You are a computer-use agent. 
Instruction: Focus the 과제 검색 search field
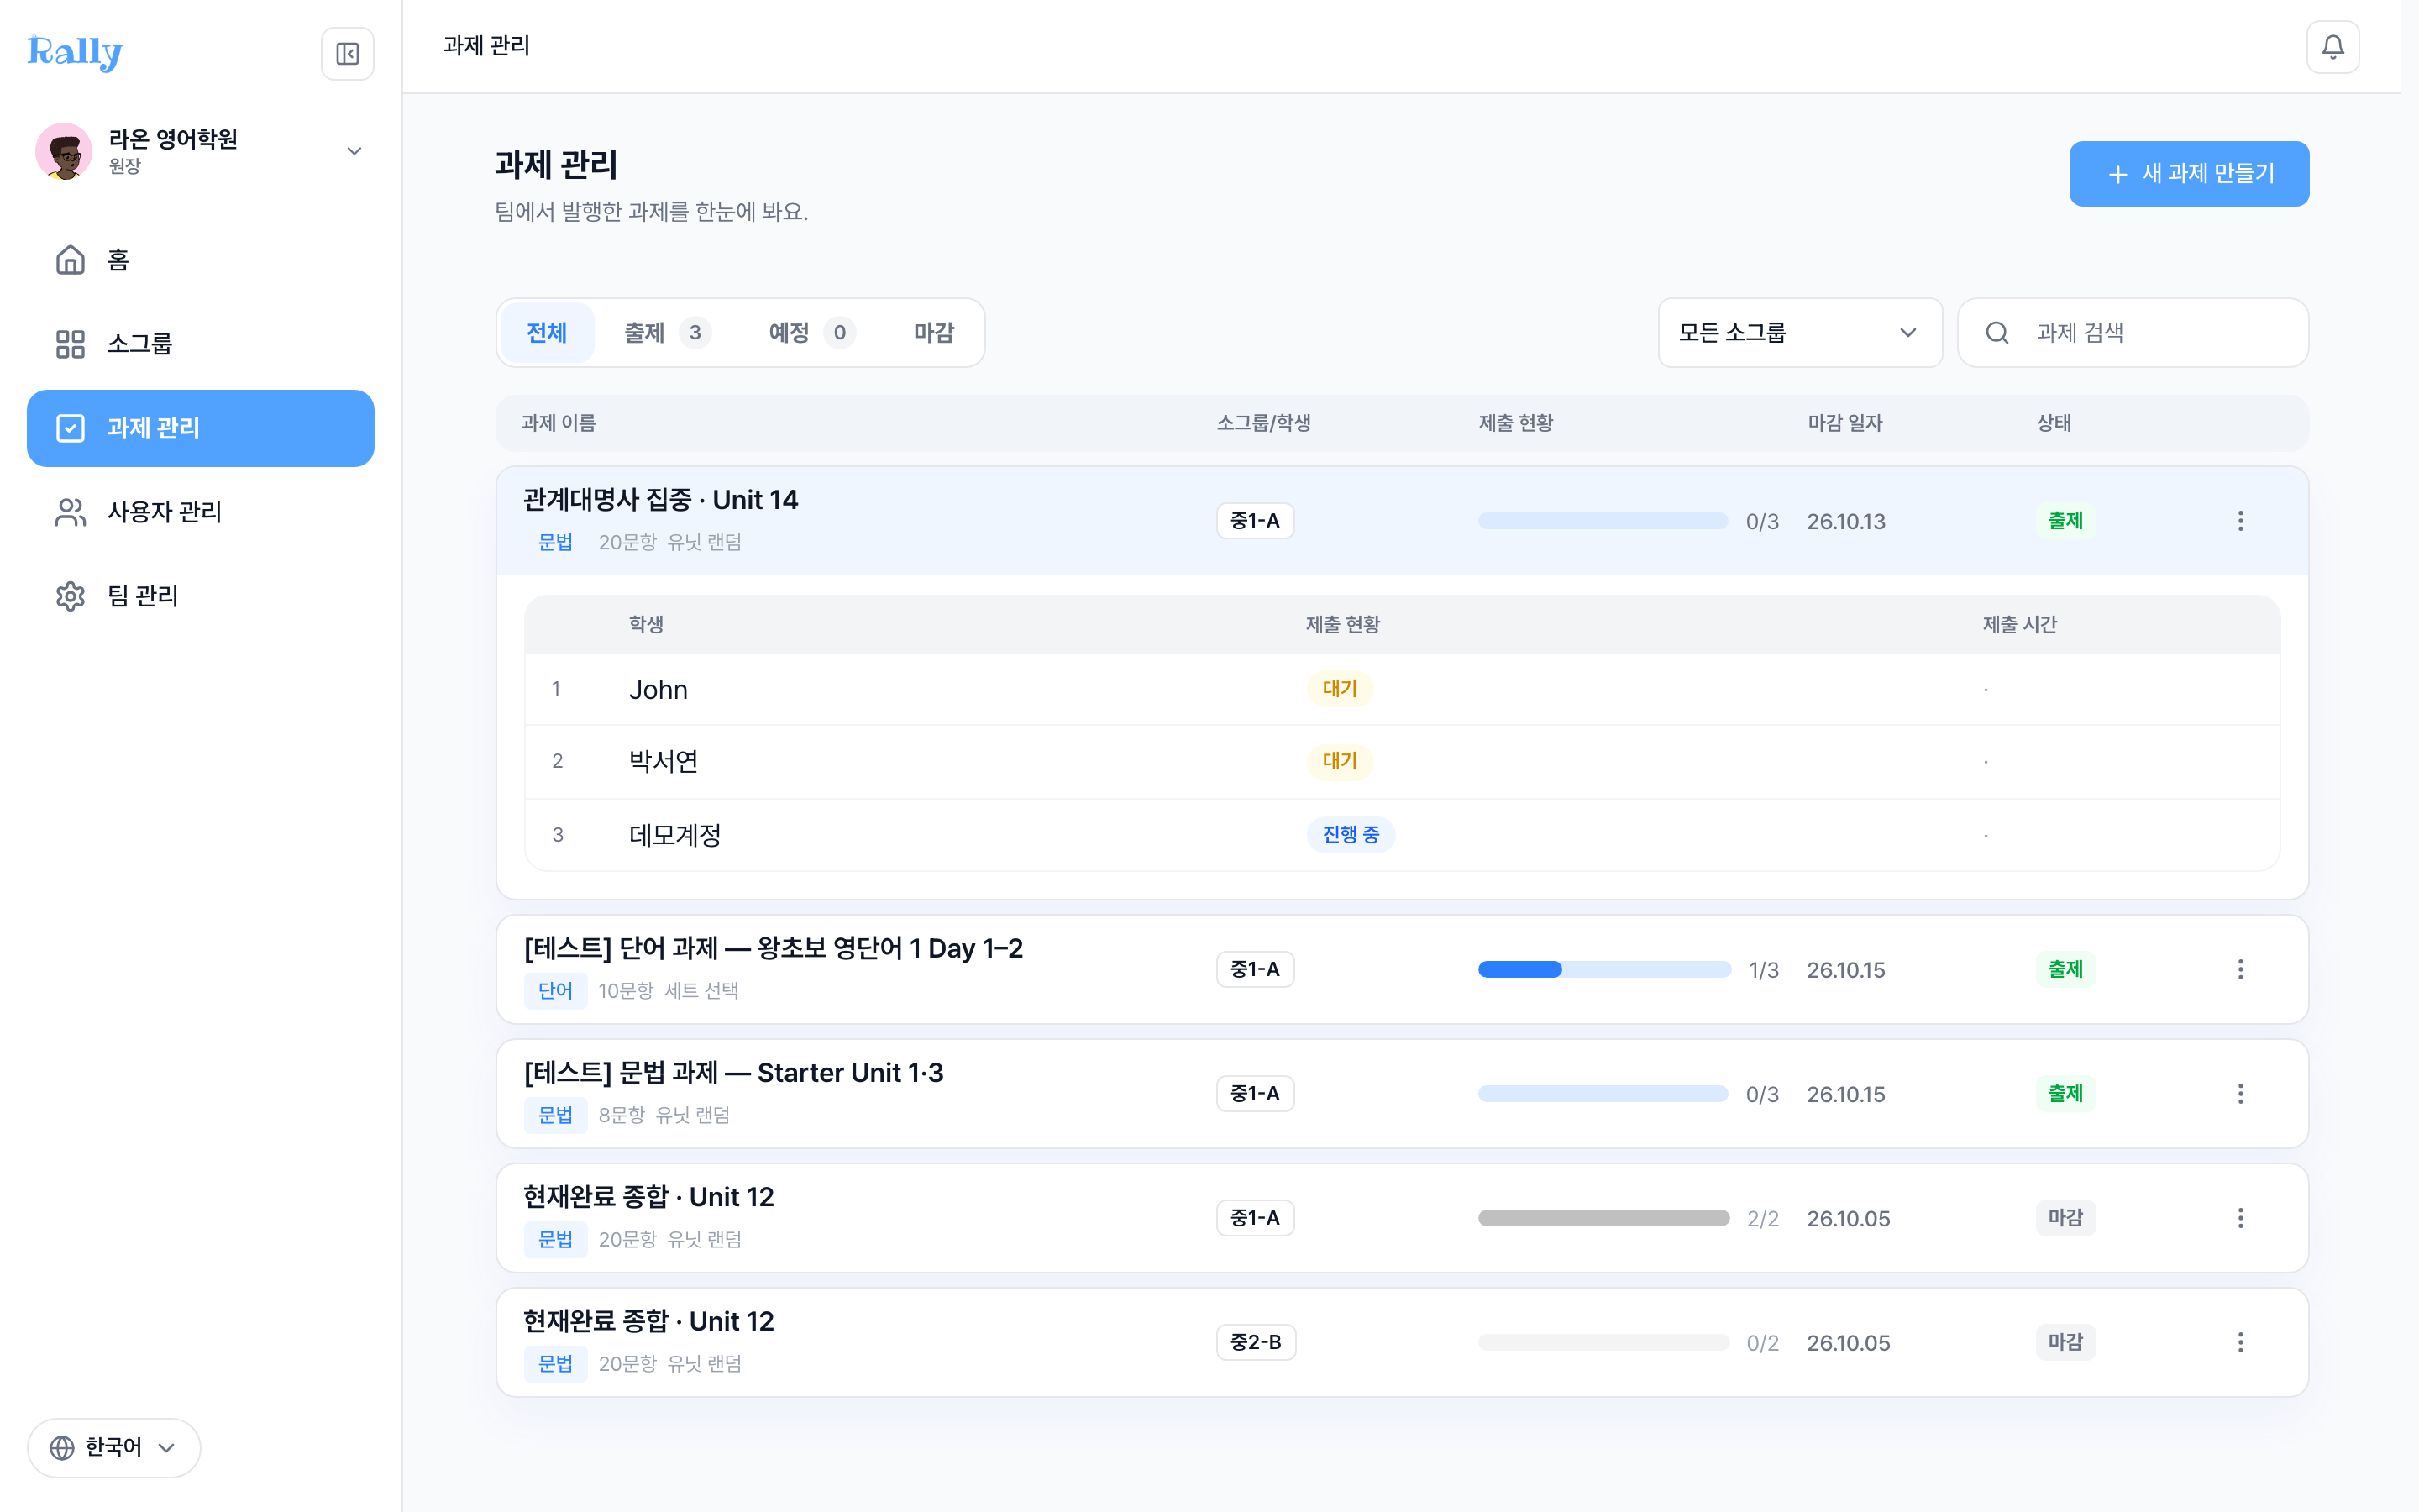(2132, 333)
